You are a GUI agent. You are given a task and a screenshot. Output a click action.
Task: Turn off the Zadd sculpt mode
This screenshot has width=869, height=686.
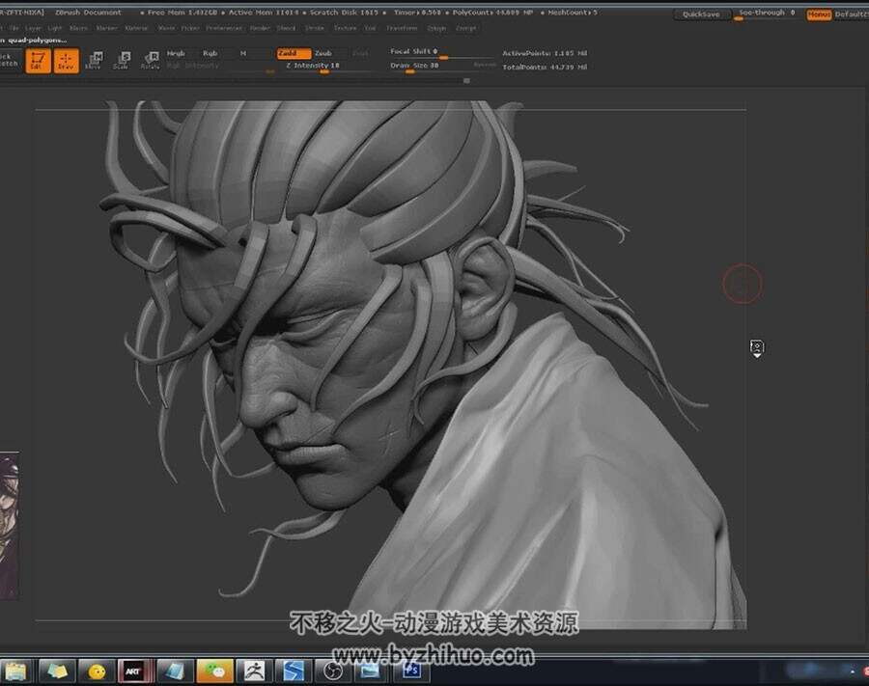294,54
